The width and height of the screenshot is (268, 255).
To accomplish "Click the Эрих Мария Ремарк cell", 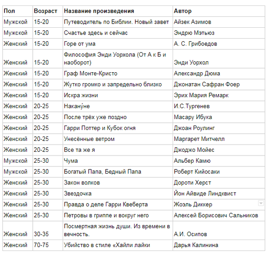I will 219,95.
